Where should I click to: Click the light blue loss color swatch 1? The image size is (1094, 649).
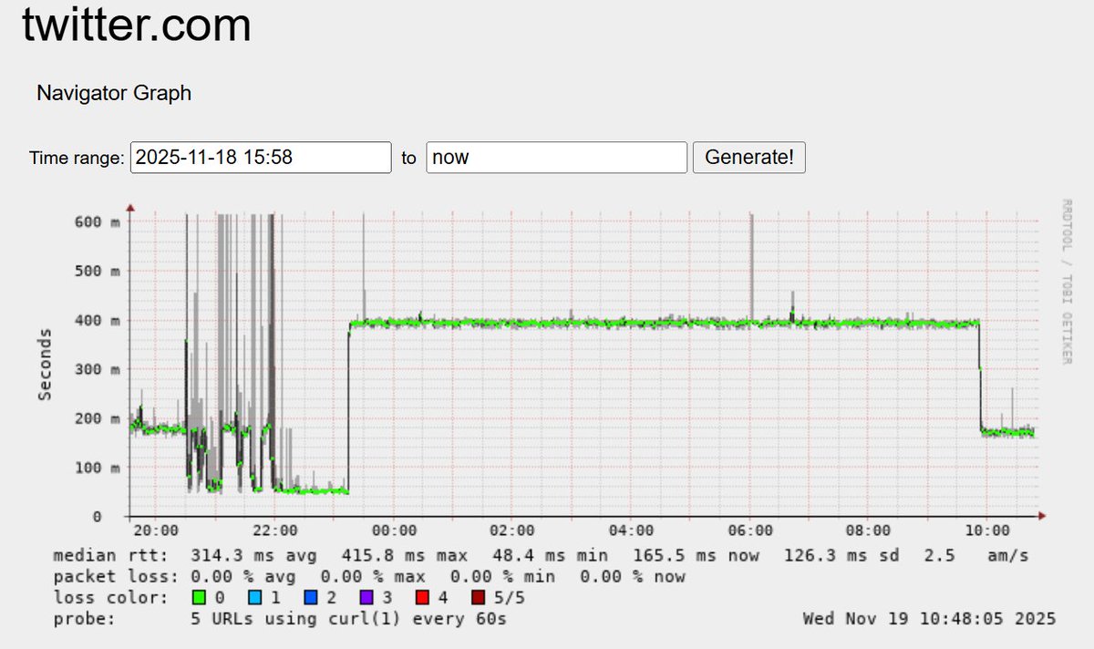click(x=256, y=598)
